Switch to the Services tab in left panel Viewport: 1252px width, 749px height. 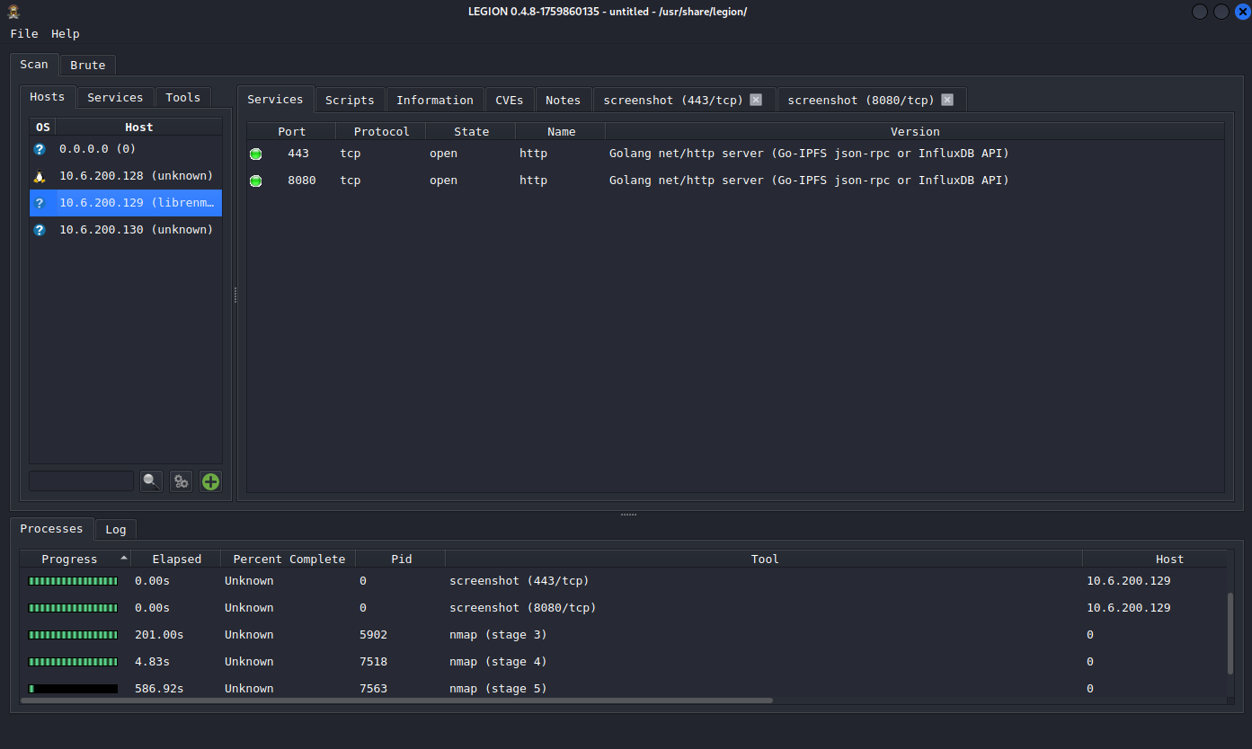pos(115,97)
